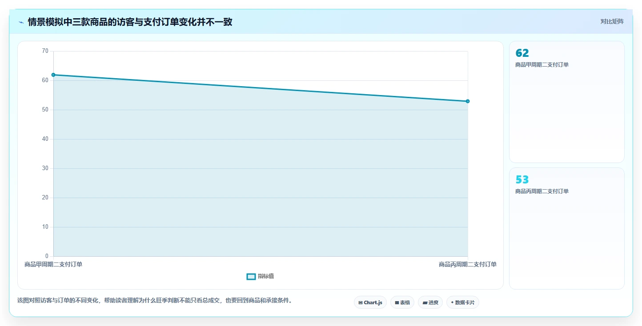Click the 指标值 legend color box
This screenshot has width=642, height=326.
[x=251, y=277]
